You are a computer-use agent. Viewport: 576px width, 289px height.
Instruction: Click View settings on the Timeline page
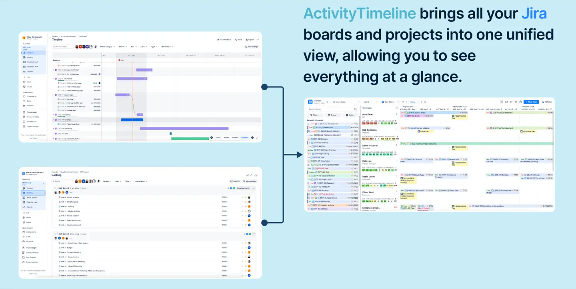(252, 47)
